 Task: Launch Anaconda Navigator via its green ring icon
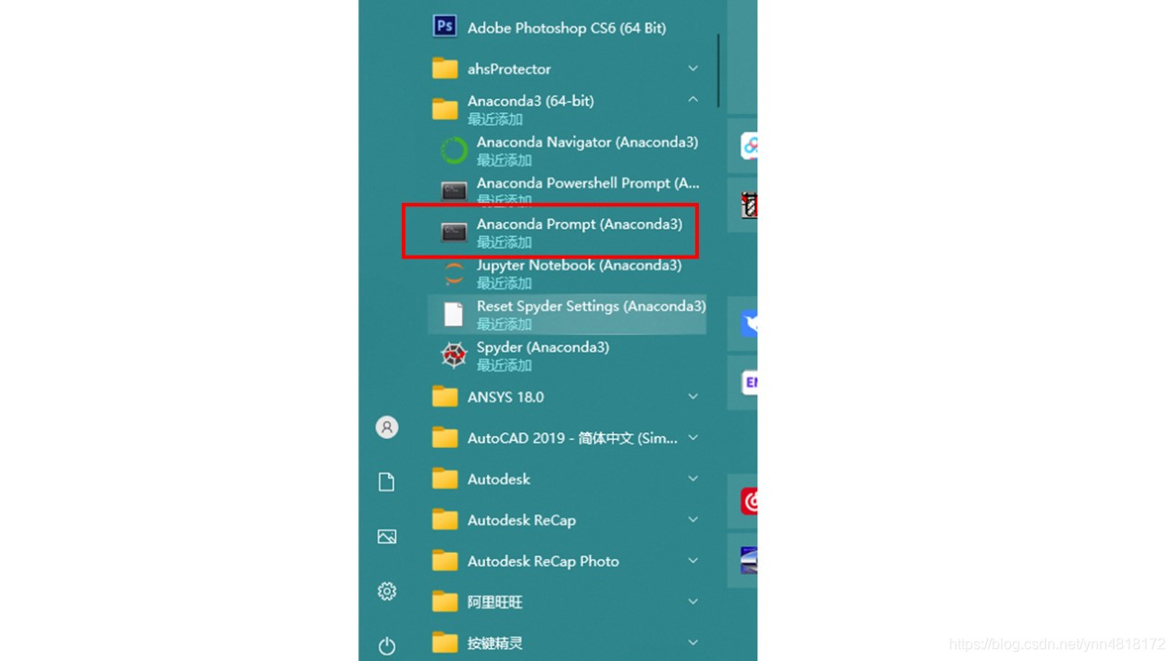pyautogui.click(x=454, y=150)
